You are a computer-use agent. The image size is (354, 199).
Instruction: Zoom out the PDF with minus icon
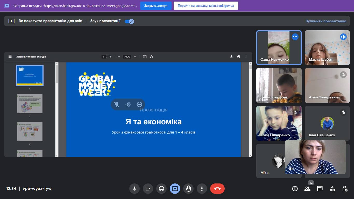[x=119, y=57]
